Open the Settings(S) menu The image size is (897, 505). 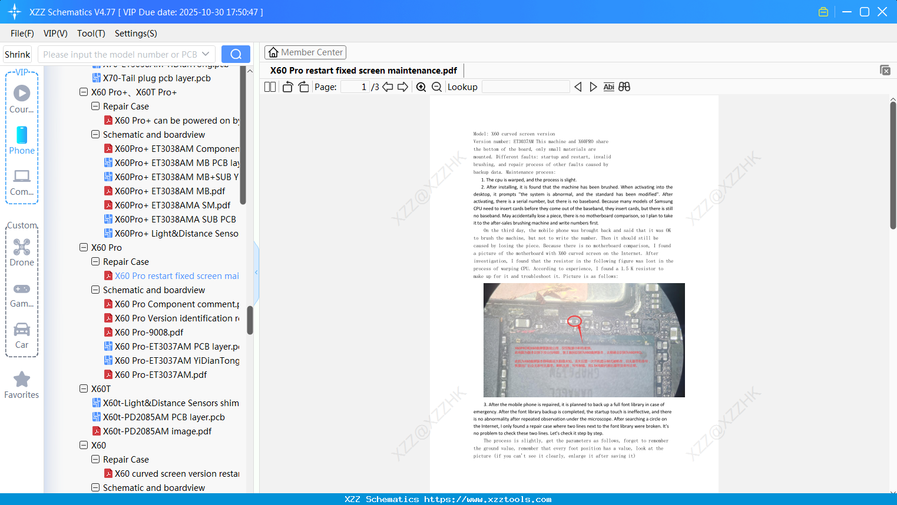click(x=136, y=34)
